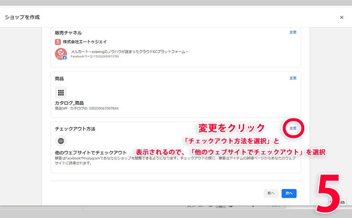This screenshot has height=218, width=352.
Task: Click the globe checkout icon
Action: tap(61, 141)
